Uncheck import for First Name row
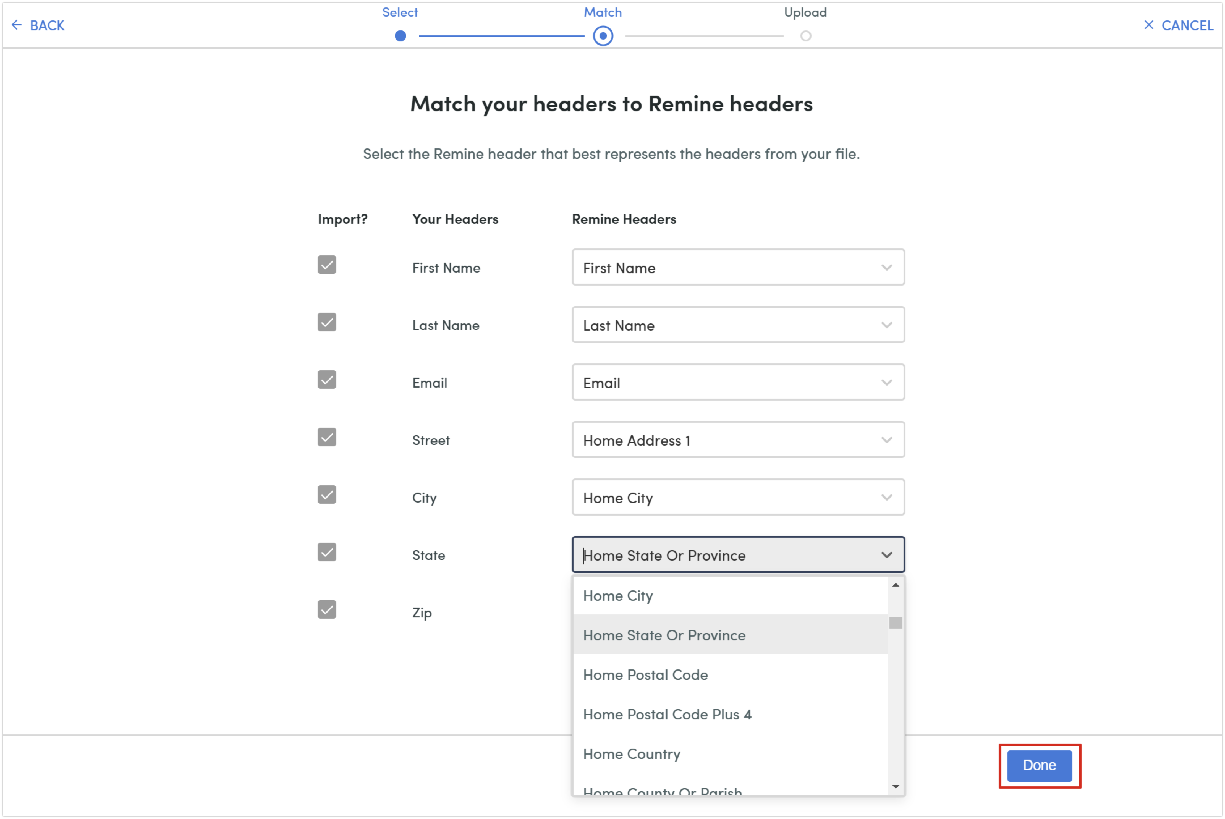 point(327,265)
